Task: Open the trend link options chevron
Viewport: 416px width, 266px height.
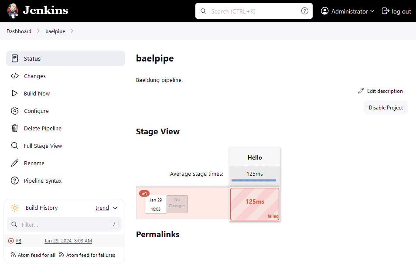Action: [x=115, y=208]
